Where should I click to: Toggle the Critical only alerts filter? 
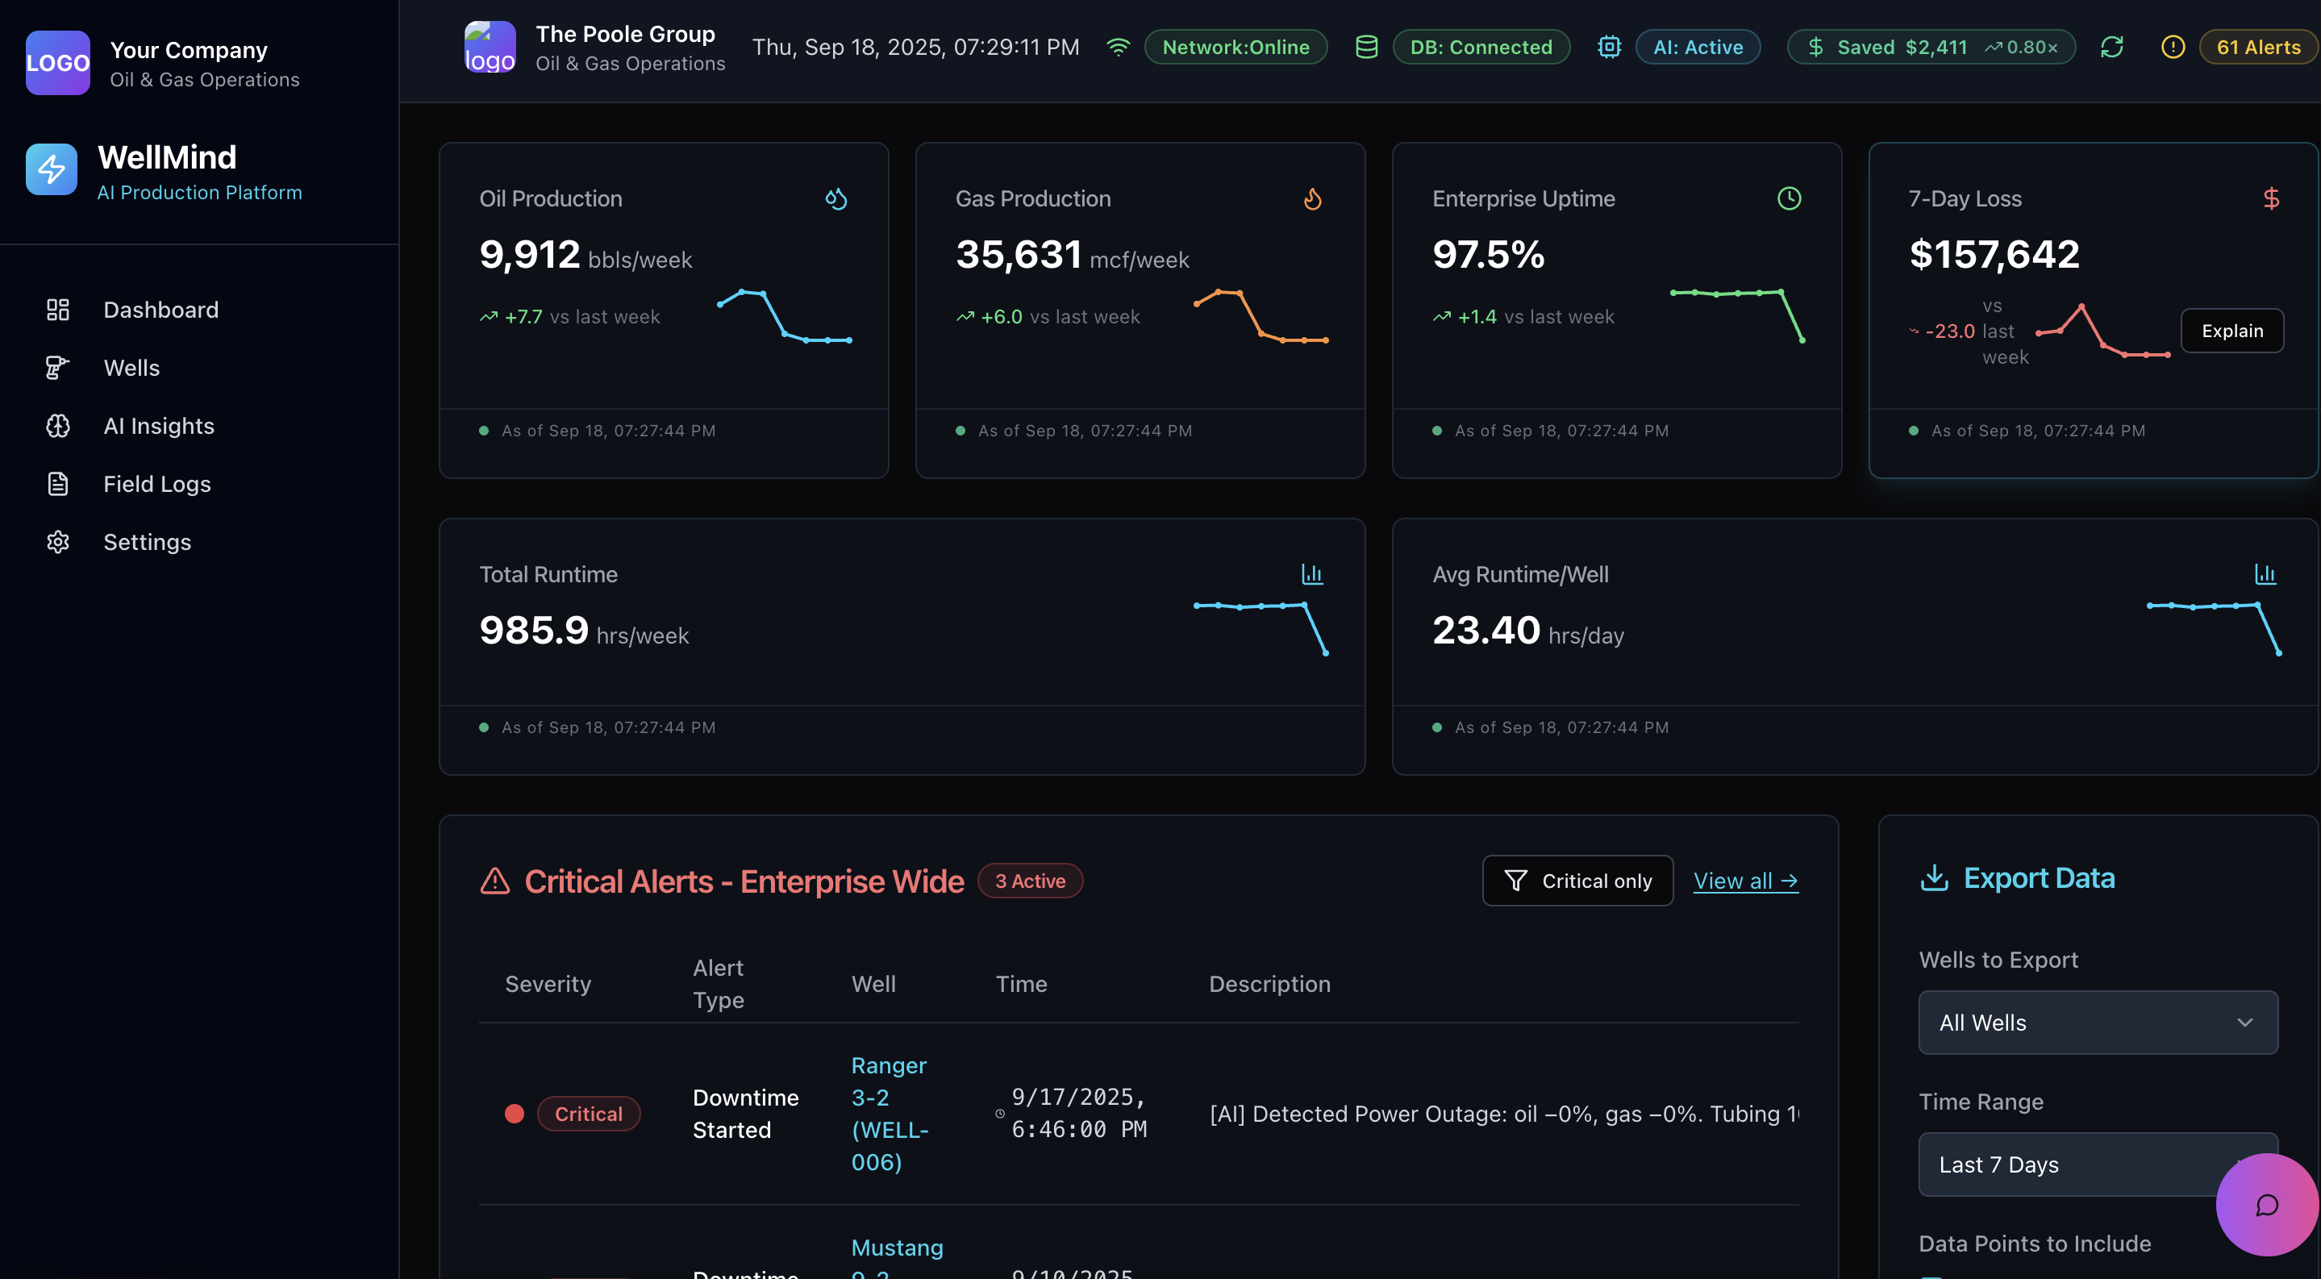[1577, 880]
